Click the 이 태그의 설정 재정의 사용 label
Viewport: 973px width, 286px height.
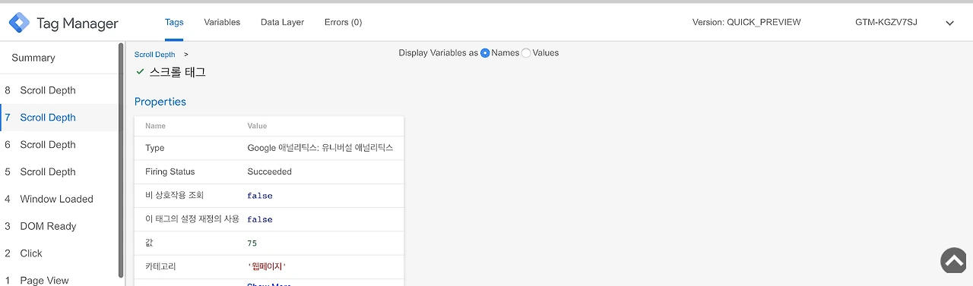(192, 219)
